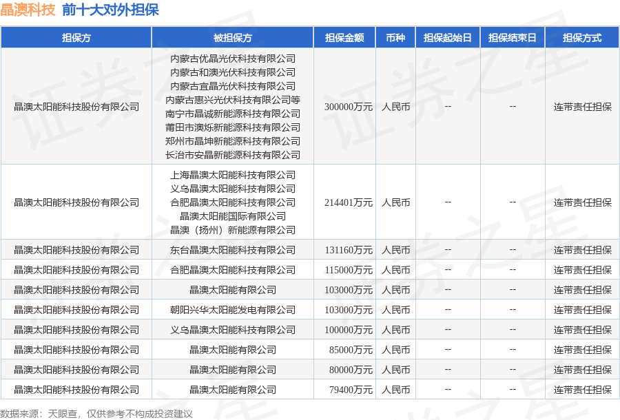Viewport: 620px width, 420px height.
Task: Click 晶澳太阳能有限公司 in the 80000万元 row
Action: point(233,370)
